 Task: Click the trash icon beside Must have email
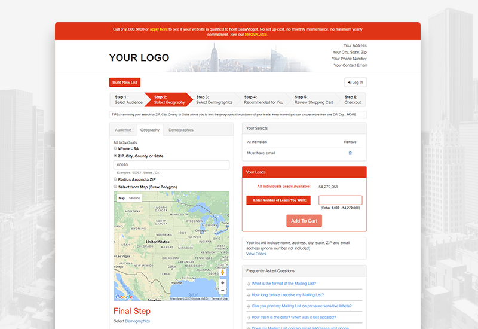pos(350,153)
